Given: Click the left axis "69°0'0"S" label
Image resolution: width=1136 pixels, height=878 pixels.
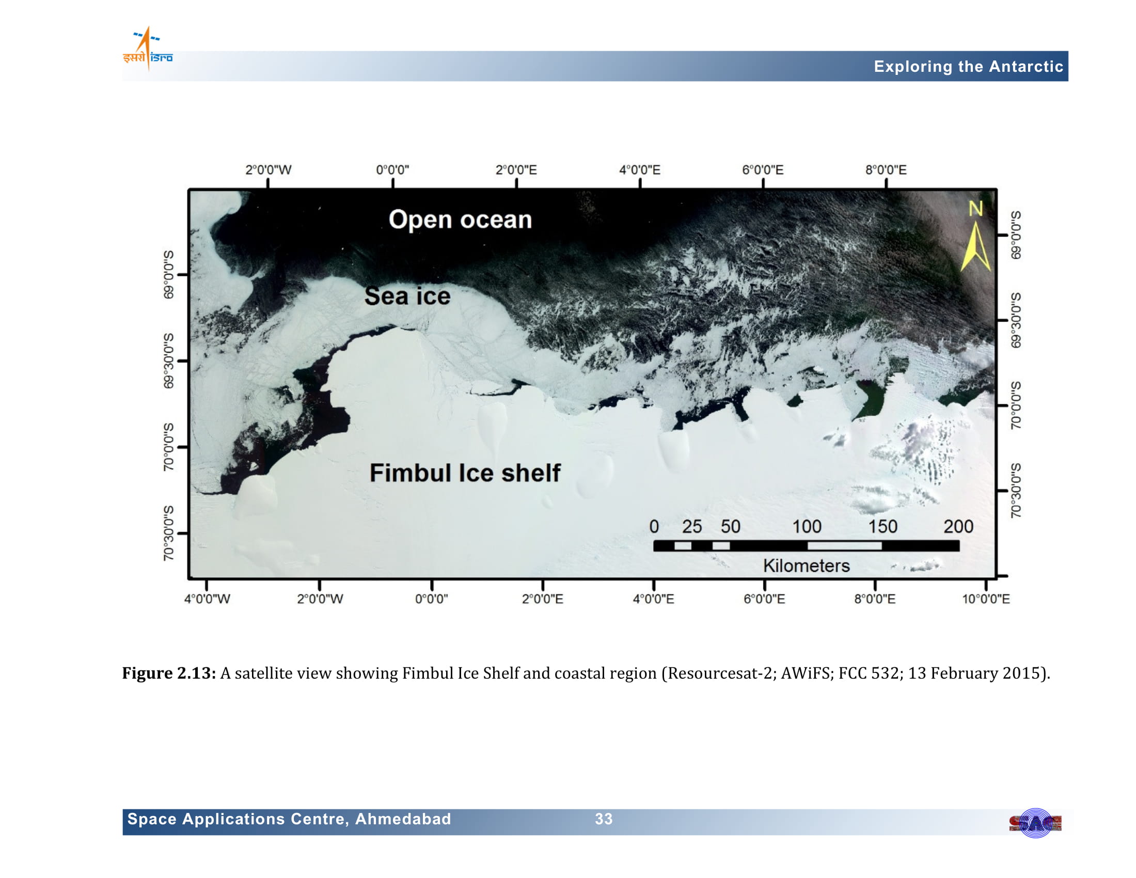Looking at the screenshot, I should coord(168,275).
